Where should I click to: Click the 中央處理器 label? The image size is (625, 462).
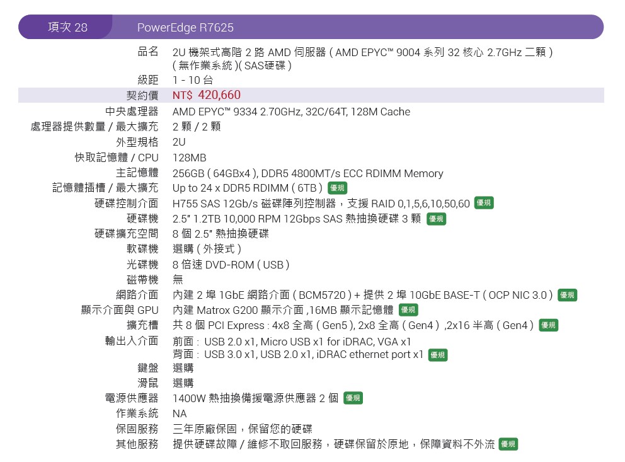pyautogui.click(x=132, y=111)
